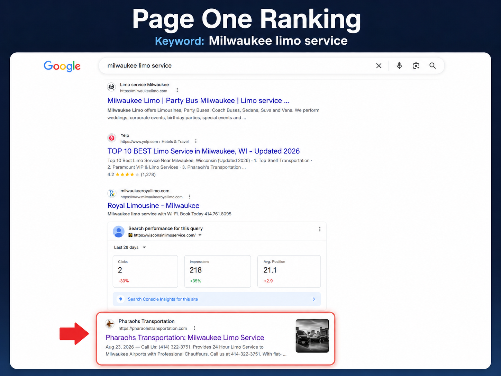Expand the wisconsinlimoservice.com property dropdown
This screenshot has width=501, height=376.
[200, 235]
